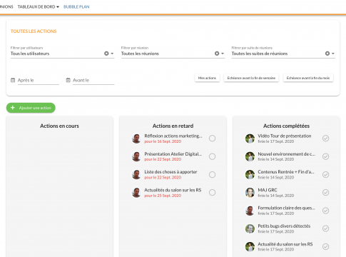Click avatar beside Petits bugs divers détectés
346x257 pixels.
click(x=250, y=228)
